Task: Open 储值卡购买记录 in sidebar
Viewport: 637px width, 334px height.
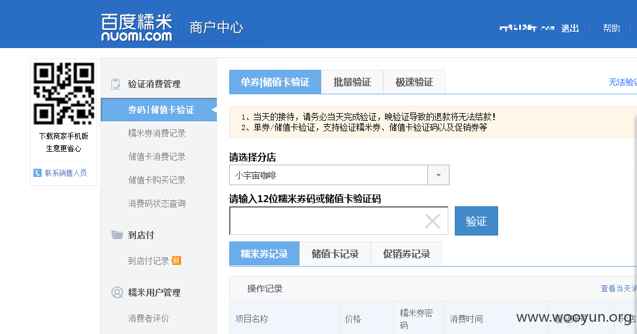Action: click(157, 180)
